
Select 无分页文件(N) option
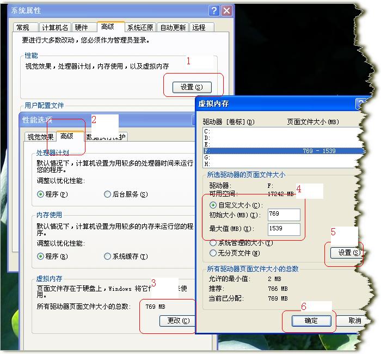point(235,253)
